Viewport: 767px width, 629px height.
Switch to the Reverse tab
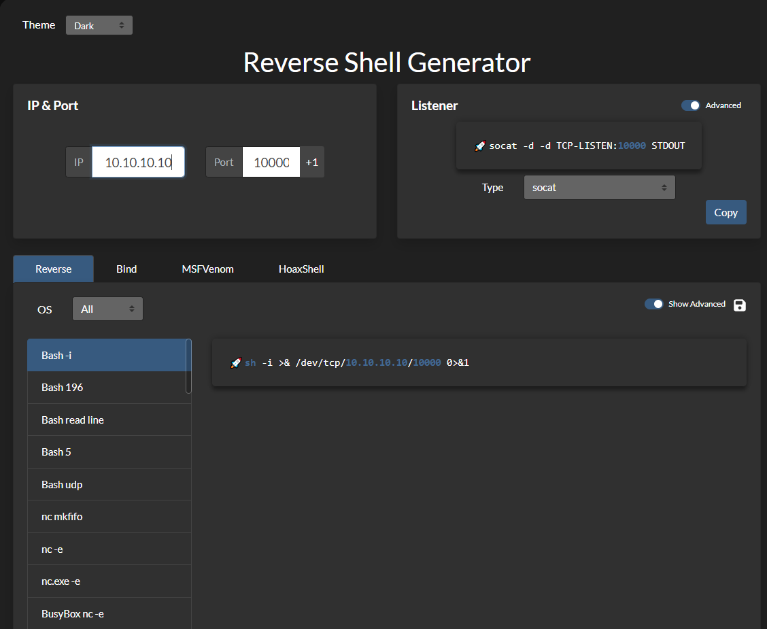pyautogui.click(x=53, y=269)
